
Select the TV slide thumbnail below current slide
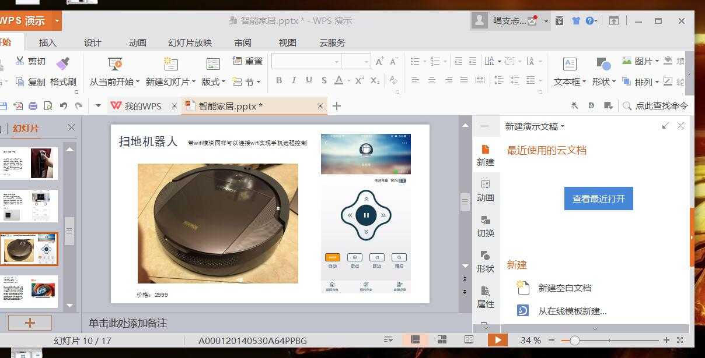[30, 291]
